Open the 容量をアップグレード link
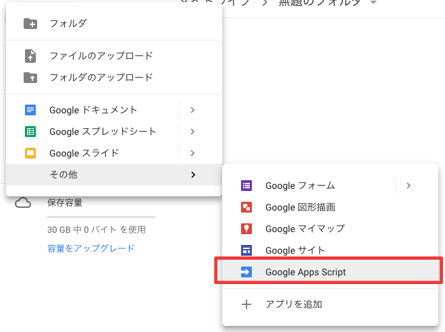The height and width of the screenshot is (332, 445). [x=90, y=248]
